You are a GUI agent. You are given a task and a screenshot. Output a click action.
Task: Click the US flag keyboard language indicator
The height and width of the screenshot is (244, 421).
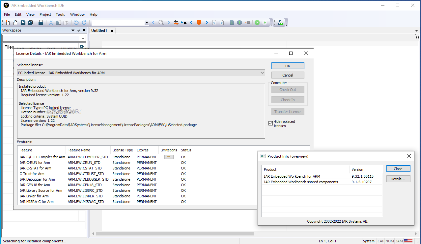pyautogui.click(x=408, y=241)
